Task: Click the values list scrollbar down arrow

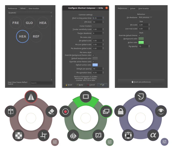Action: (51, 80)
